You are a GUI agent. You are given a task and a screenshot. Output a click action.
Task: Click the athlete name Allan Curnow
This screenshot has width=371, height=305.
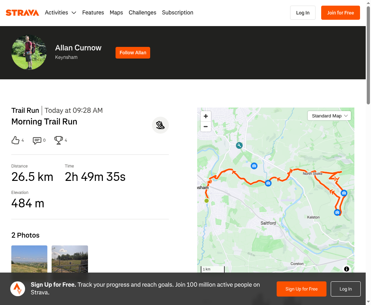[x=78, y=48]
